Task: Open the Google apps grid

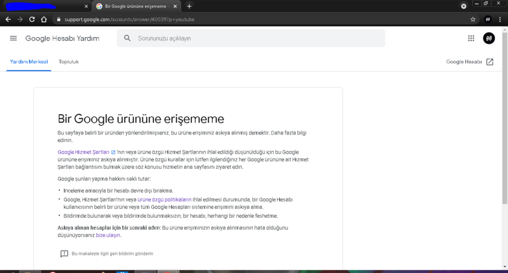Action: 471,38
